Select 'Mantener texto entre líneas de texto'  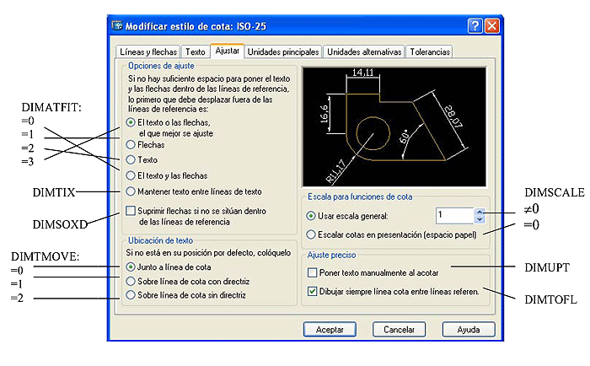[131, 191]
